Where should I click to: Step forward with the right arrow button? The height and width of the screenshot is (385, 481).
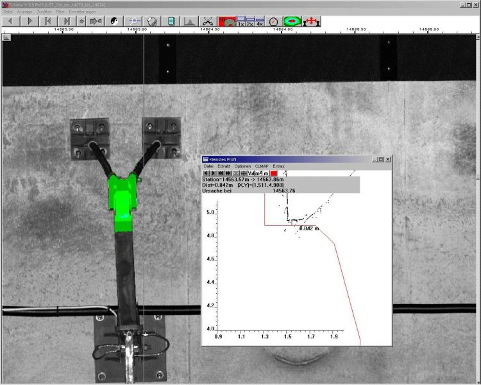point(30,21)
